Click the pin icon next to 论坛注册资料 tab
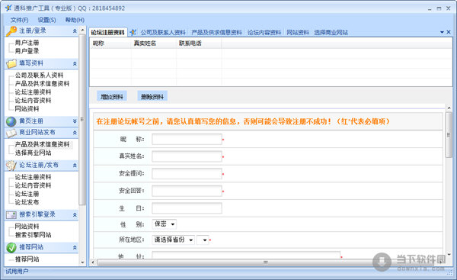The image size is (457, 280). (x=133, y=32)
